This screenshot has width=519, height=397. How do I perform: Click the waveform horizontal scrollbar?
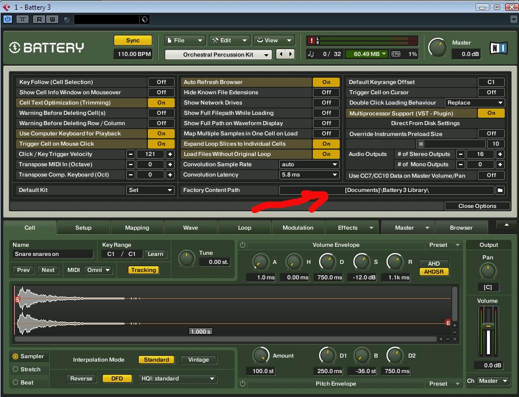tap(226, 339)
